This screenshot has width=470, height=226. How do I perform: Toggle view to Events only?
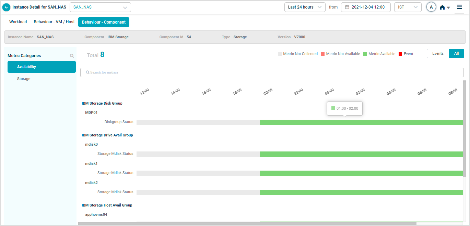tap(438, 54)
